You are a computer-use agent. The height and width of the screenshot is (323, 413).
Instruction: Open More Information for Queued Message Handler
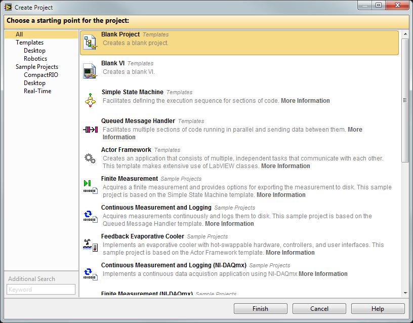[355, 130]
